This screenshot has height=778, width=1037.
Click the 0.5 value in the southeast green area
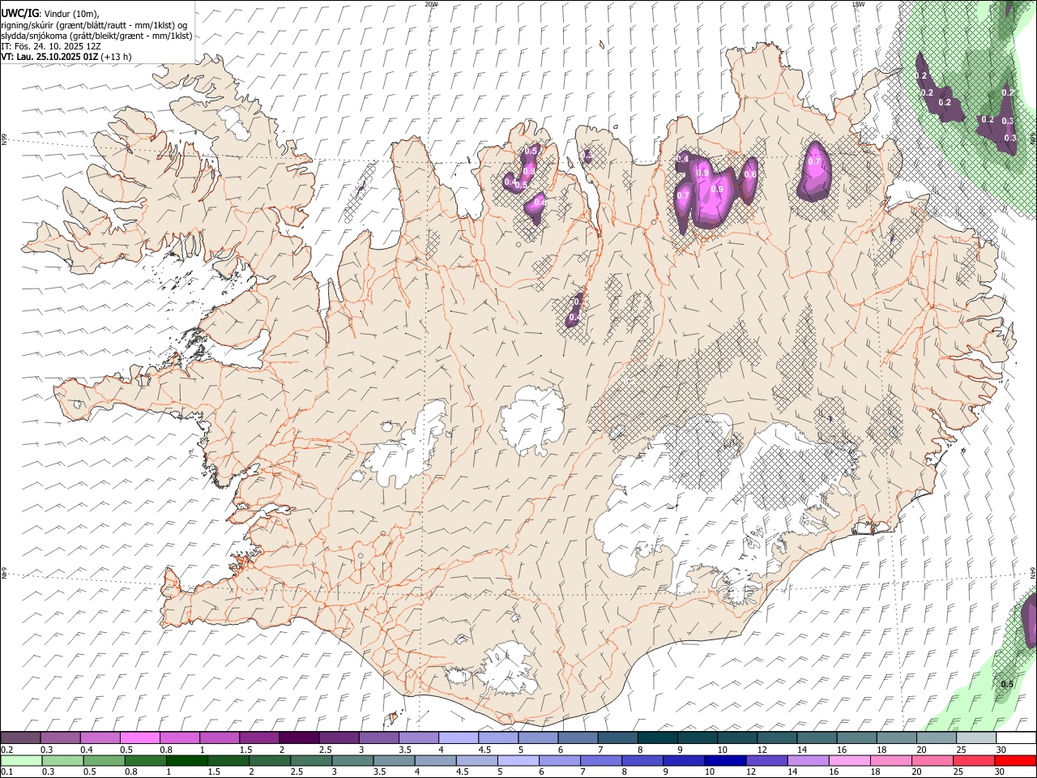[1007, 684]
